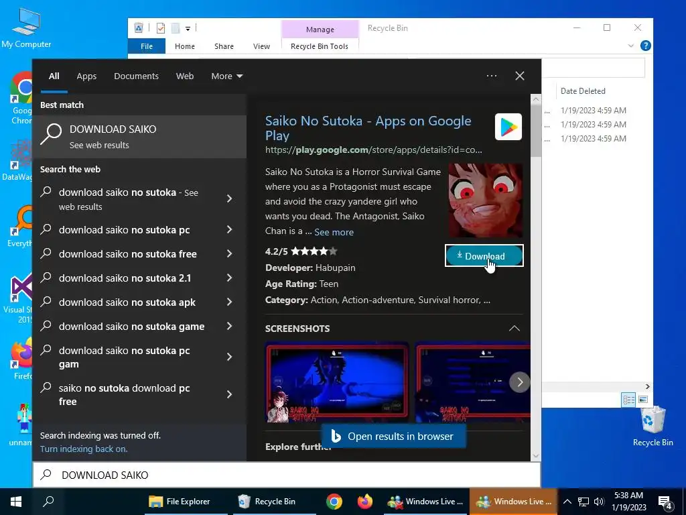Viewport: 686px width, 515px height.
Task: Click the network tray icon
Action: [x=584, y=502]
